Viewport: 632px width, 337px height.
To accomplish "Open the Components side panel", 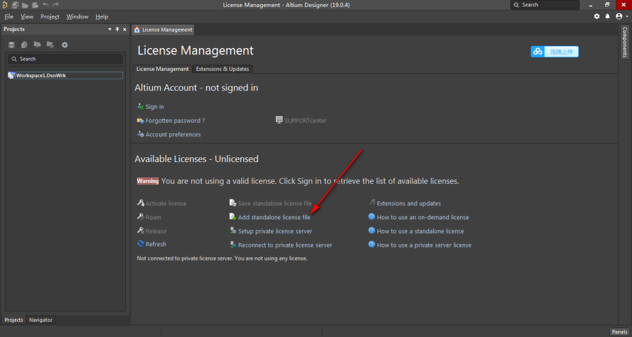I will click(x=625, y=42).
